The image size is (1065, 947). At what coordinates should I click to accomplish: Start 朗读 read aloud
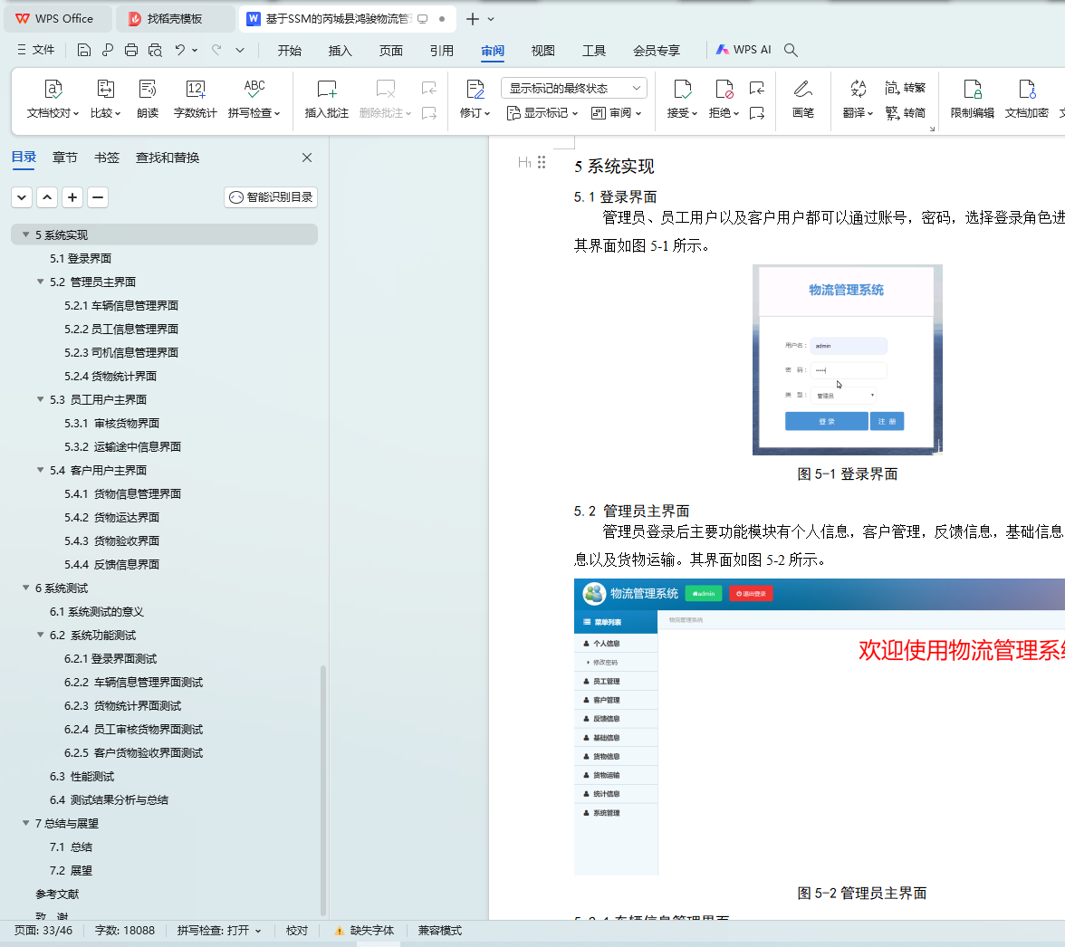[x=148, y=99]
